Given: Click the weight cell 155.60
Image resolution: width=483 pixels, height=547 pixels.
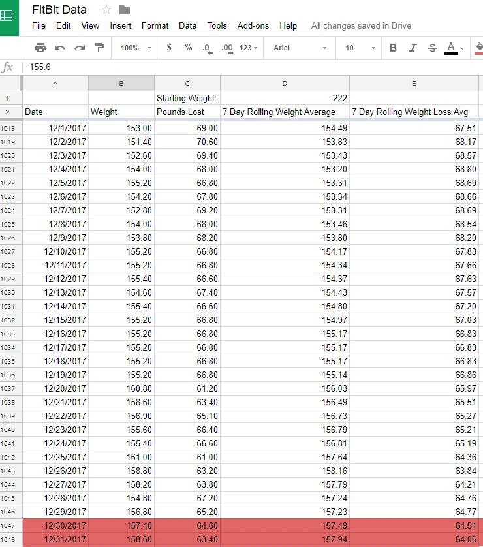Looking at the screenshot, I should pyautogui.click(x=121, y=430).
